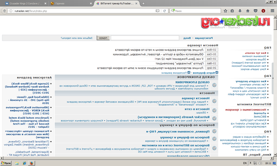Open the Регистрация link
This screenshot has height=166, width=277.
(204, 38)
